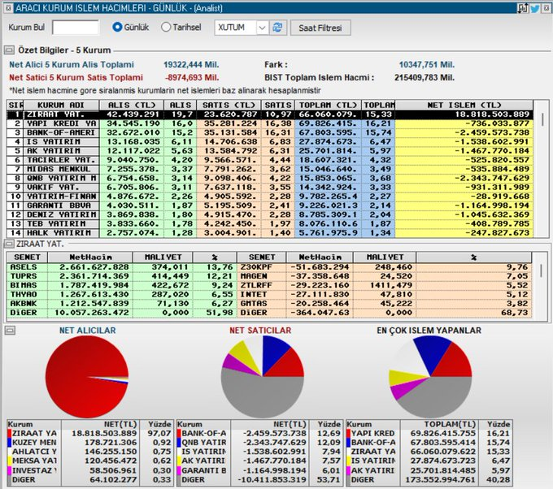Select the YAPI KREDI YA row
The image size is (553, 489).
pyautogui.click(x=270, y=123)
